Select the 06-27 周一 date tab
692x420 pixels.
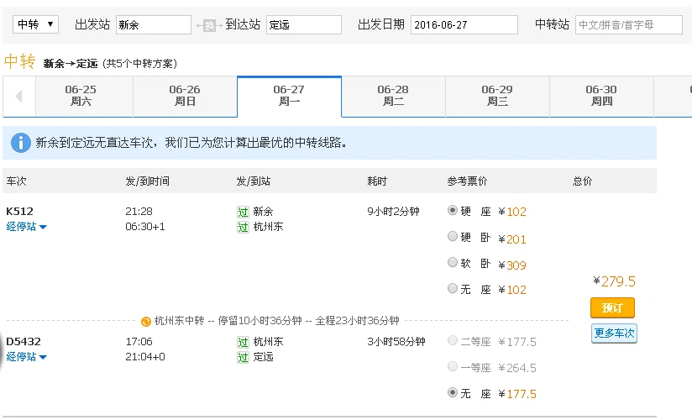tap(289, 96)
